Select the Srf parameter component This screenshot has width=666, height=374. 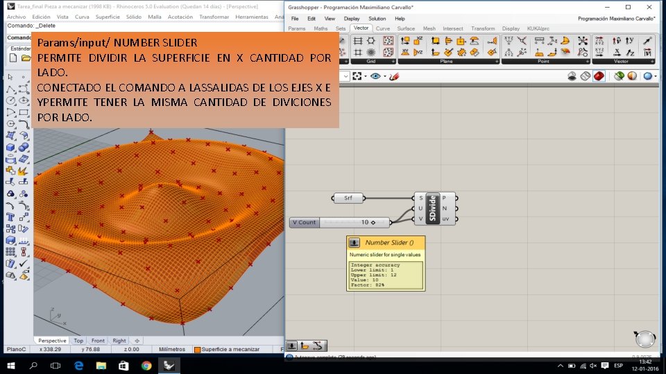348,198
